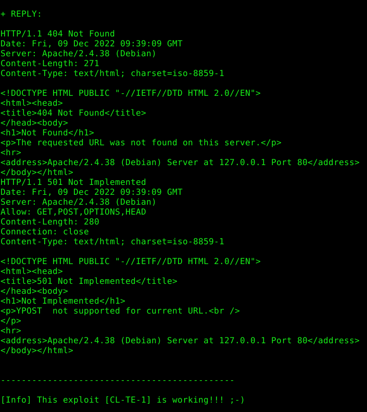This screenshot has height=412, width=367.
Task: Click the '404 Not Found' title tag line
Action: tap(73, 113)
